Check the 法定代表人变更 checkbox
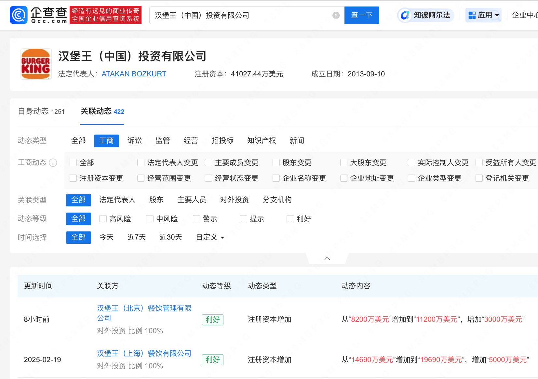 tap(141, 163)
